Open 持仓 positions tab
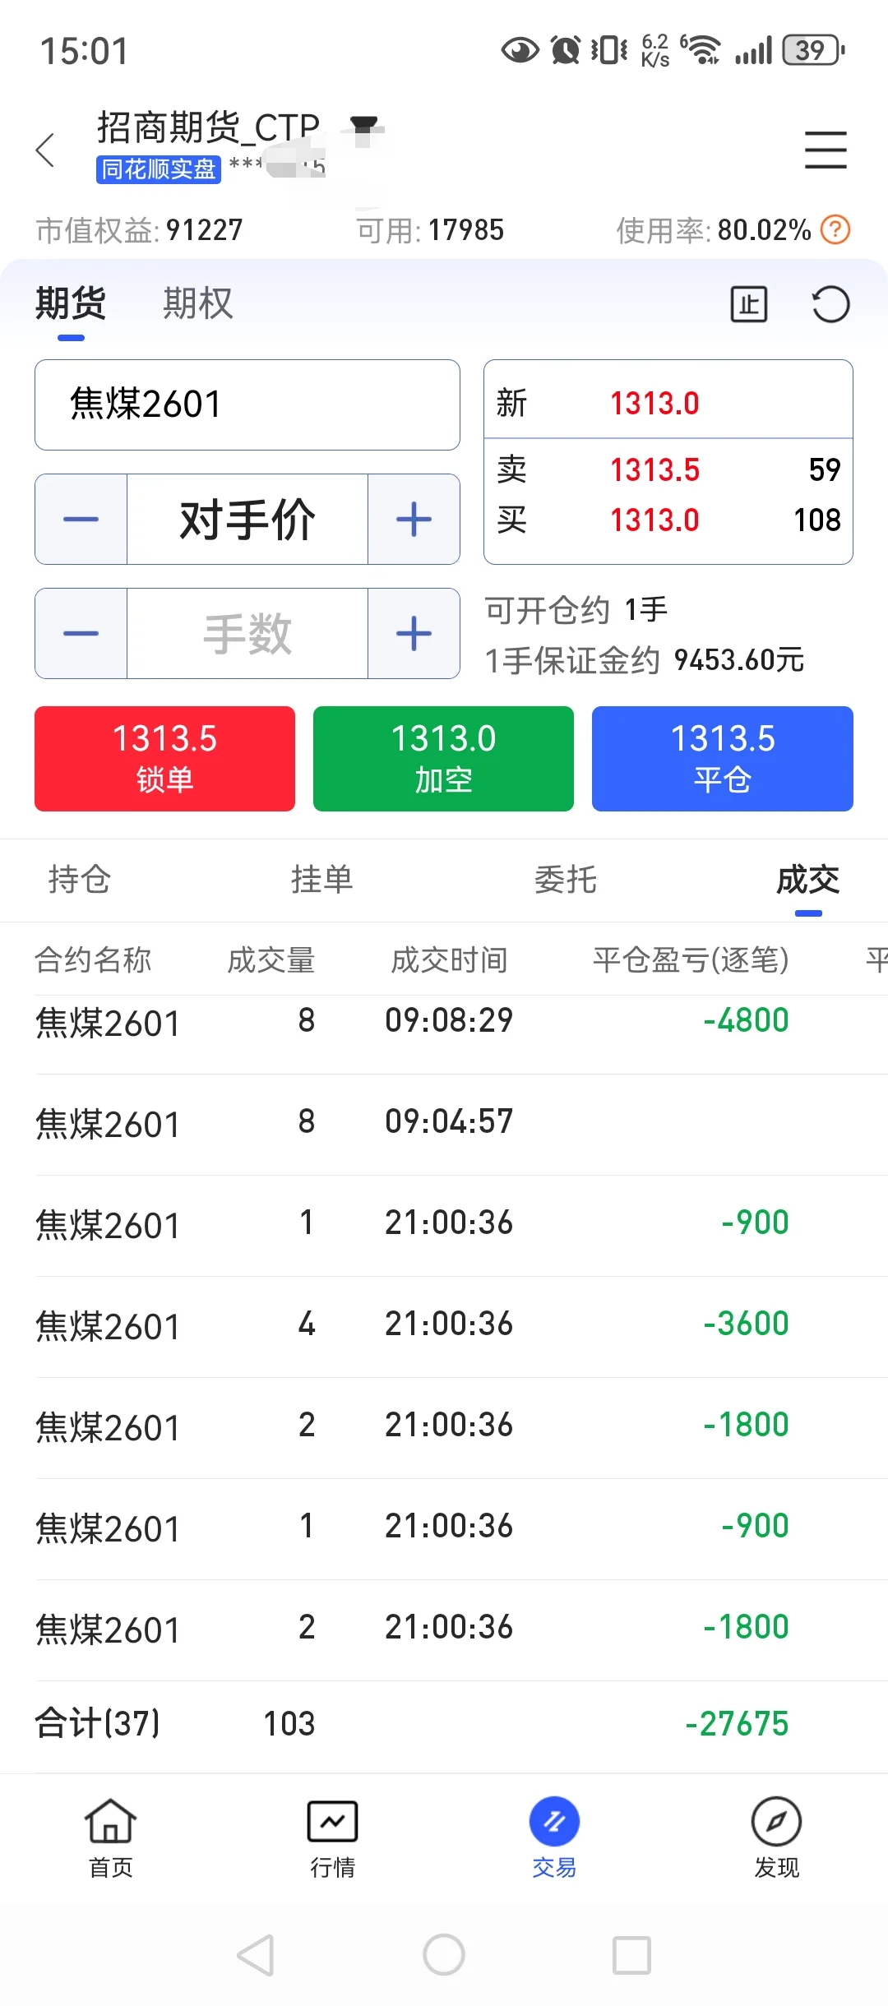The width and height of the screenshot is (888, 2006). coord(80,880)
